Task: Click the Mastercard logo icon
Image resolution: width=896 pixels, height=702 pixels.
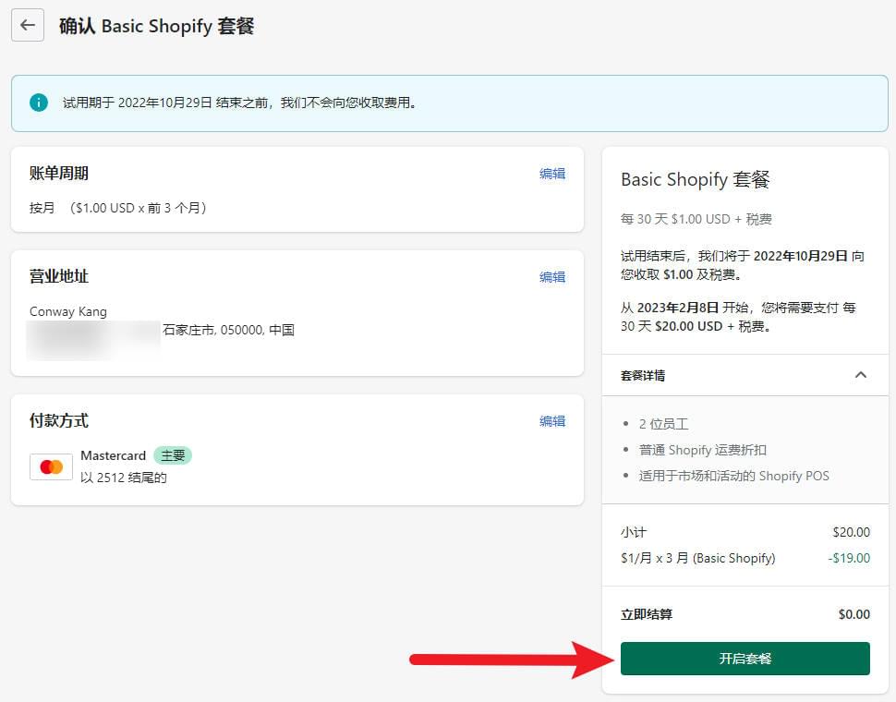Action: click(x=52, y=466)
